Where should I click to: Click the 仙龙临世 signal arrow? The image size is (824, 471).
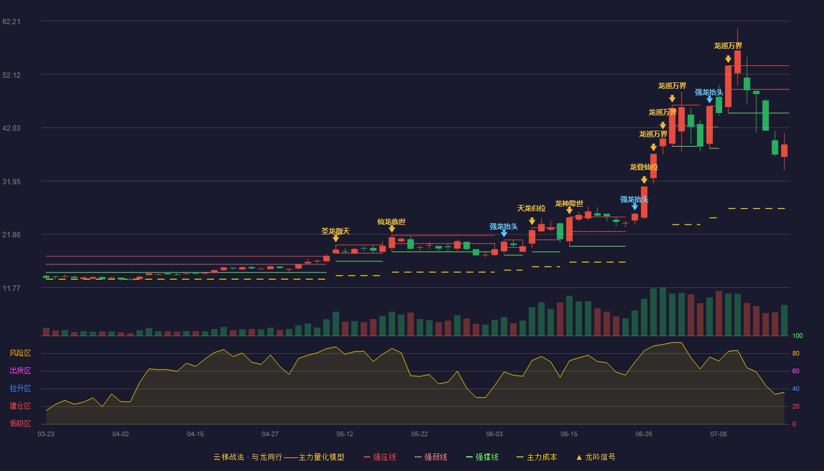(x=392, y=229)
